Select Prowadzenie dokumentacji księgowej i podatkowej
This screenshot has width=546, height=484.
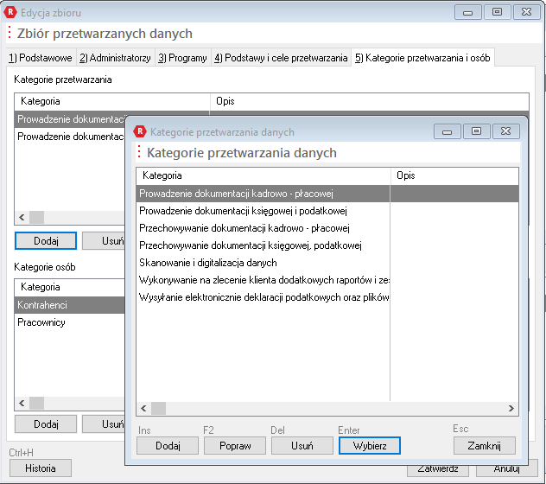[x=243, y=211]
